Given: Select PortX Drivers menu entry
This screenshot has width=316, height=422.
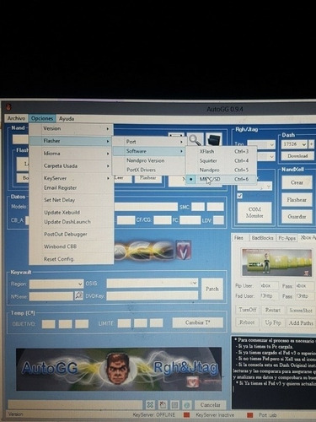Looking at the screenshot, I should click(148, 170).
